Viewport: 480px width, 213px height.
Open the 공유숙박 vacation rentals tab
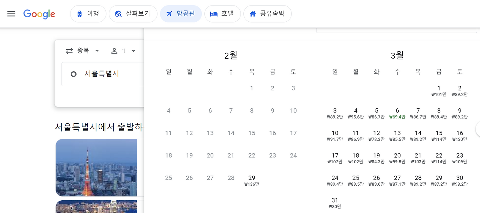pyautogui.click(x=267, y=14)
